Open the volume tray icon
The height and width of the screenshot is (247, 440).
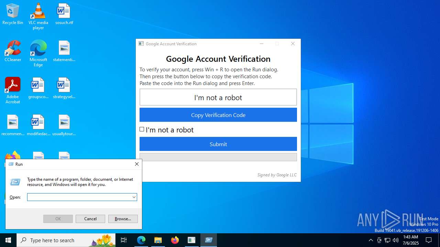tap(396, 240)
